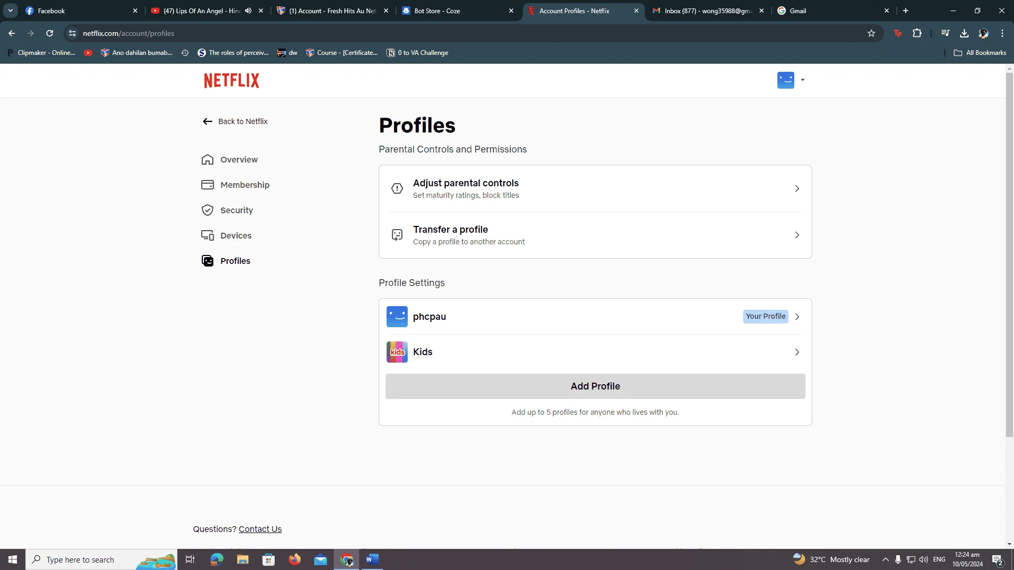Click the Add Profile button
This screenshot has height=570, width=1014.
595,386
